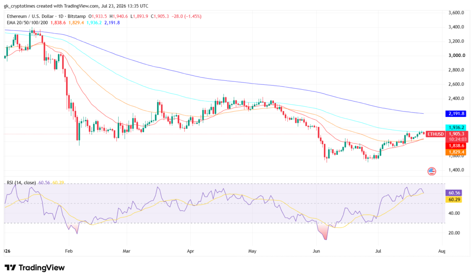The image size is (474, 279).
Task: Click the Apr label on time axis
Action: coord(190,251)
